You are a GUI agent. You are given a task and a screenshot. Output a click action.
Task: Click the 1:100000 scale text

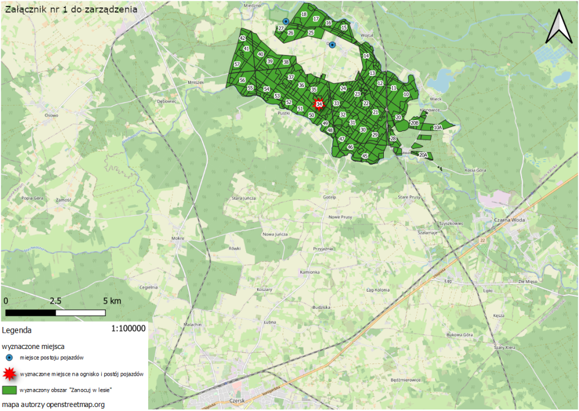pyautogui.click(x=127, y=328)
